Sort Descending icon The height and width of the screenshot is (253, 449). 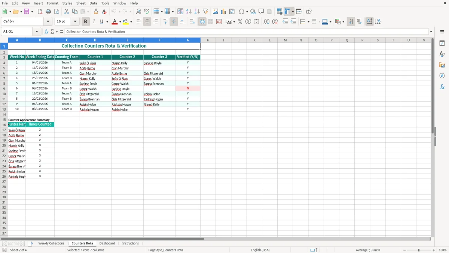[197, 12]
